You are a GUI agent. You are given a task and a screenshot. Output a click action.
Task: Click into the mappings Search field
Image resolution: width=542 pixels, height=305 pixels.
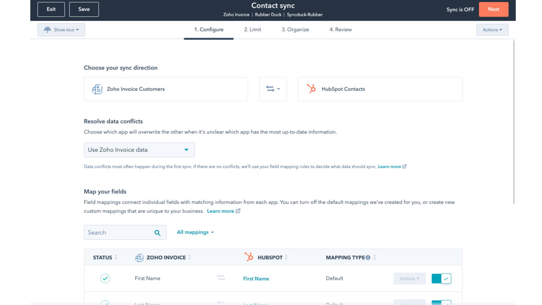[x=118, y=233]
